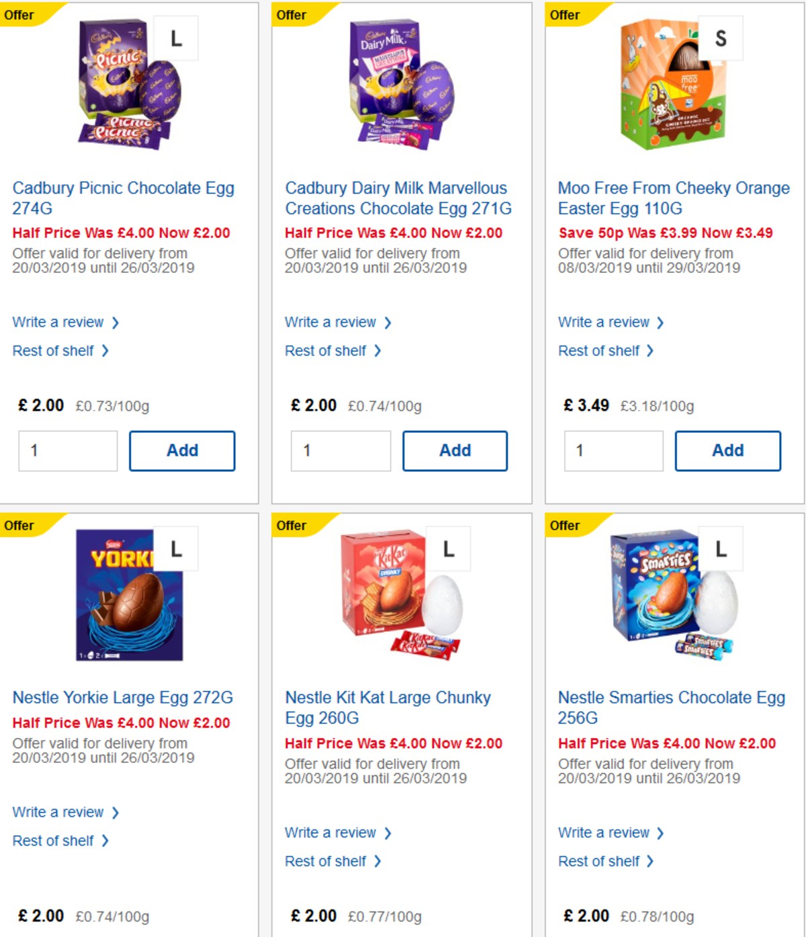Expand Write a review for Moo Free egg
The height and width of the screenshot is (937, 806).
click(x=604, y=322)
